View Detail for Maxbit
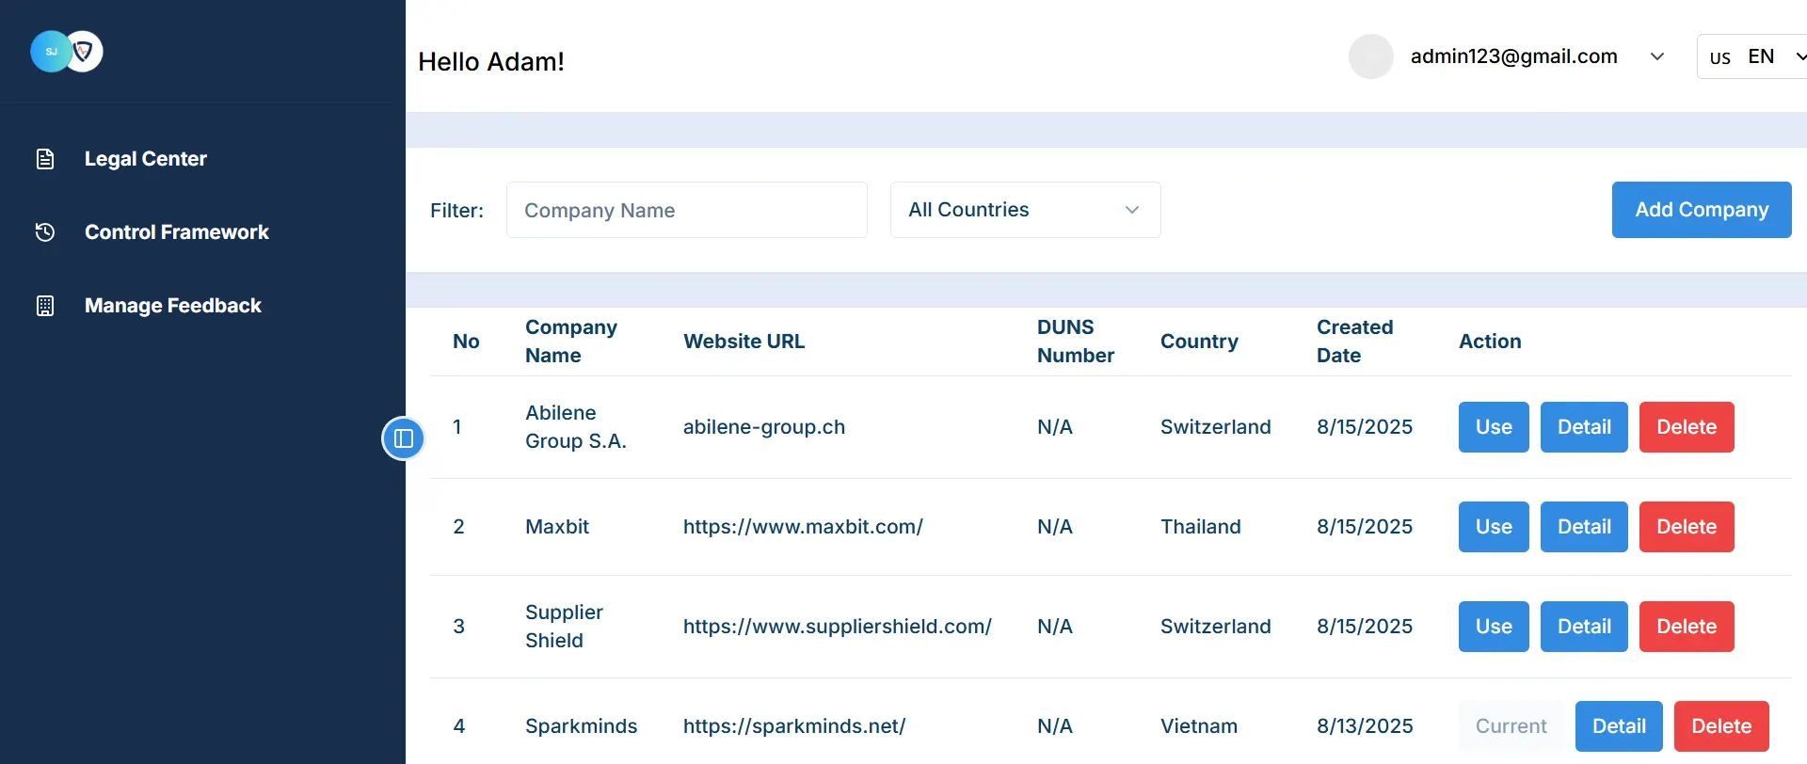This screenshot has height=764, width=1807. (1583, 527)
